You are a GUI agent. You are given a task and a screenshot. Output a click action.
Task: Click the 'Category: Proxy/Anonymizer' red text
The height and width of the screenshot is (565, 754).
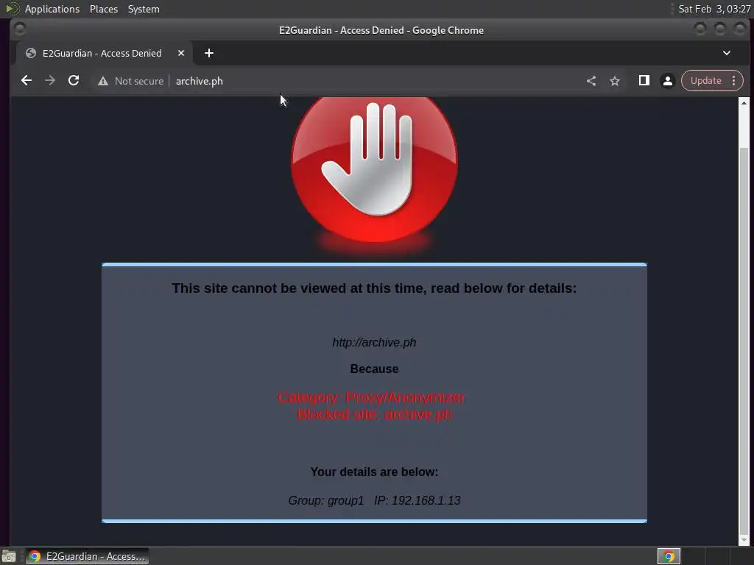[x=371, y=398]
